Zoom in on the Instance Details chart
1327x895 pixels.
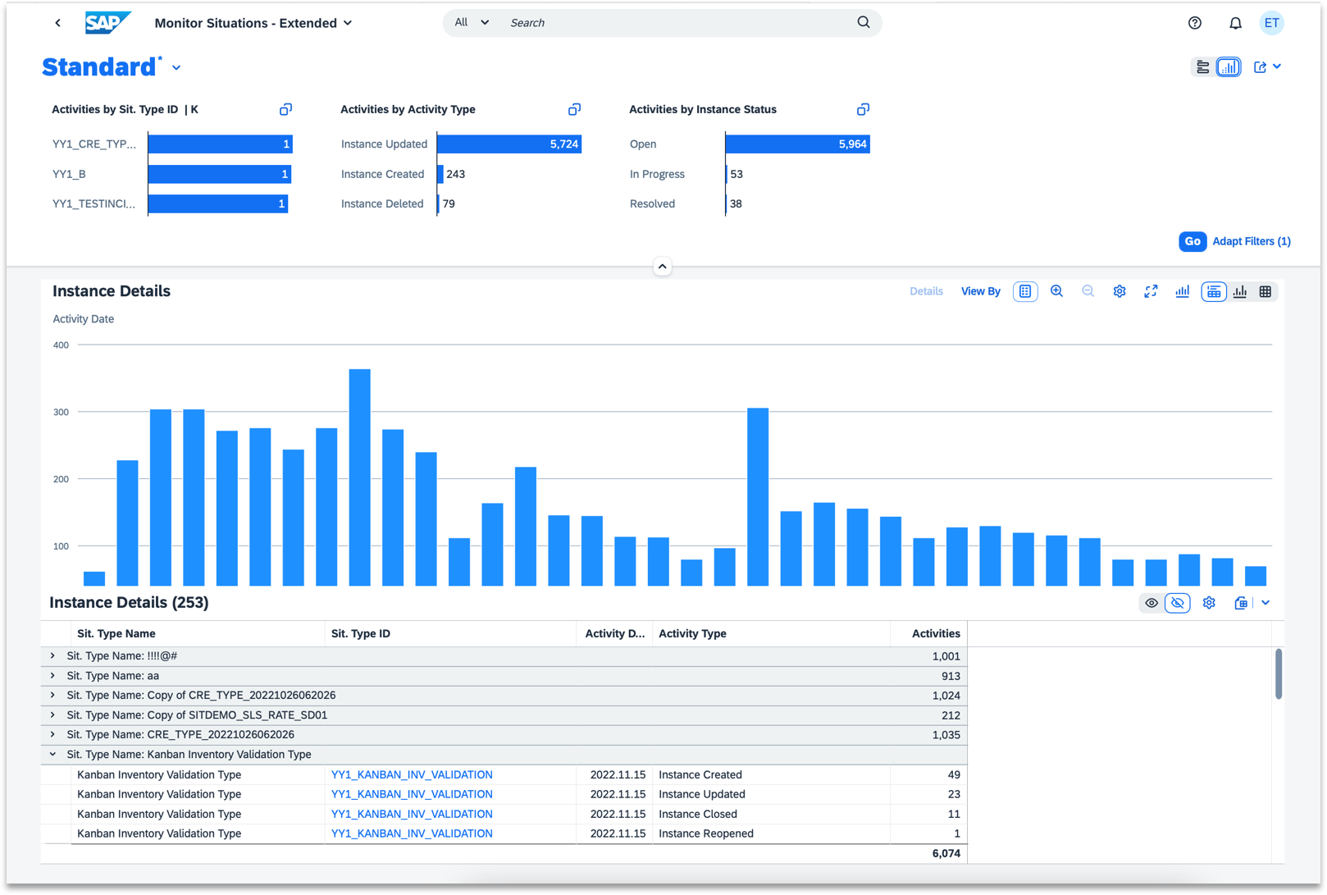pyautogui.click(x=1056, y=291)
